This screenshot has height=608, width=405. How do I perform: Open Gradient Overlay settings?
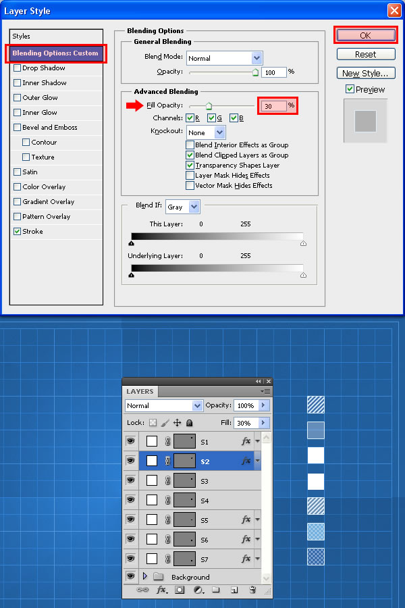[49, 201]
